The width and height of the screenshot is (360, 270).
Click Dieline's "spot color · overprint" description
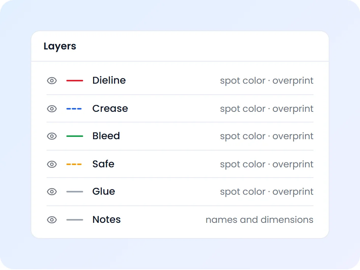point(267,81)
